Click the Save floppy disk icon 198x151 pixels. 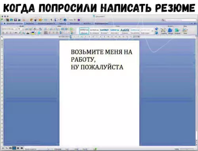coord(15,20)
